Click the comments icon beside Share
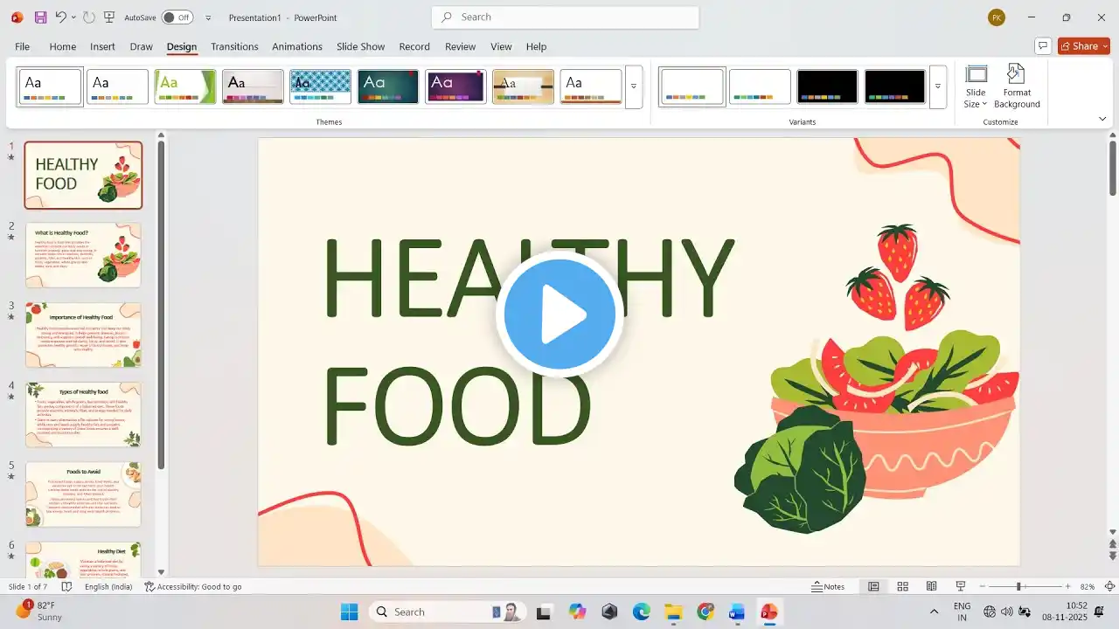The height and width of the screenshot is (629, 1119). pos(1042,45)
